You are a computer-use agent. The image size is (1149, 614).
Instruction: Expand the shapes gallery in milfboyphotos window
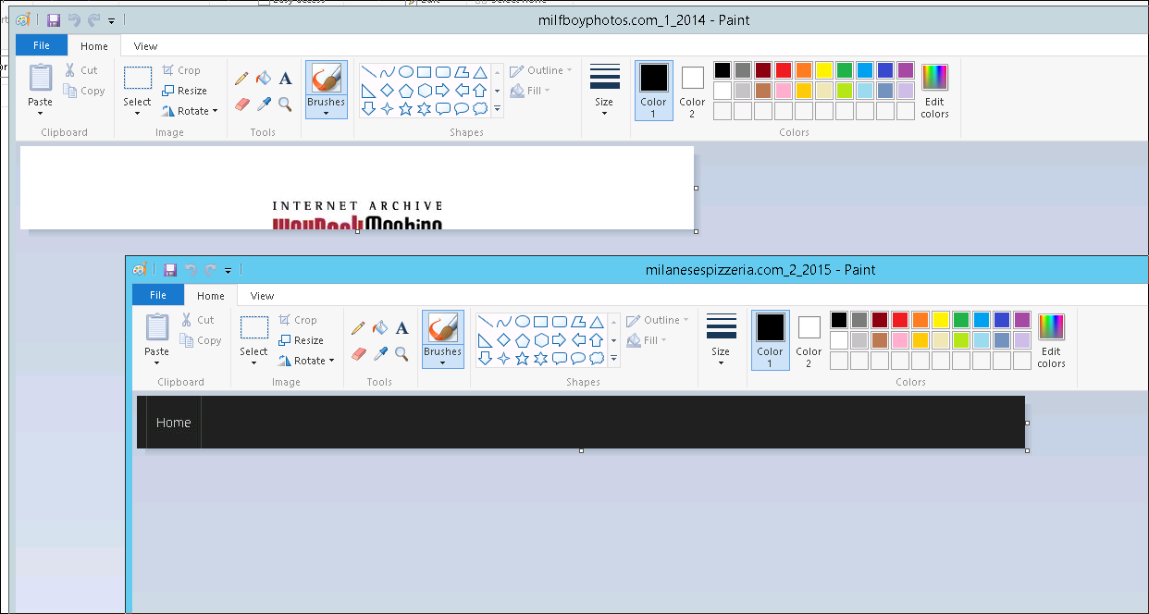tap(497, 109)
